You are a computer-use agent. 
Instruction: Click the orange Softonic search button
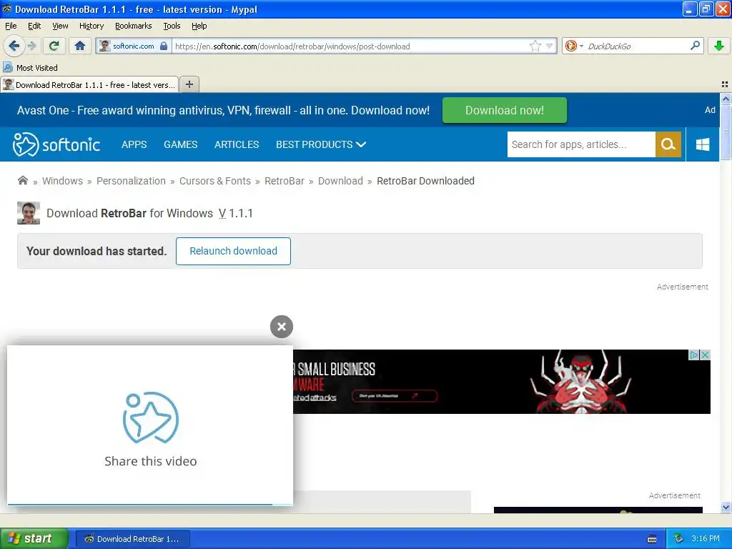pyautogui.click(x=668, y=144)
